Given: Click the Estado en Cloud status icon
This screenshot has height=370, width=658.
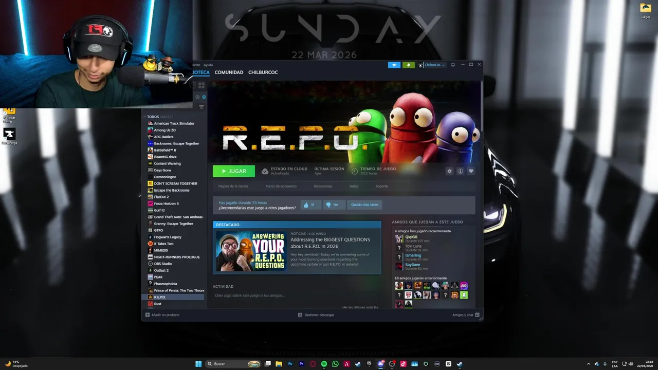Looking at the screenshot, I should pyautogui.click(x=265, y=171).
